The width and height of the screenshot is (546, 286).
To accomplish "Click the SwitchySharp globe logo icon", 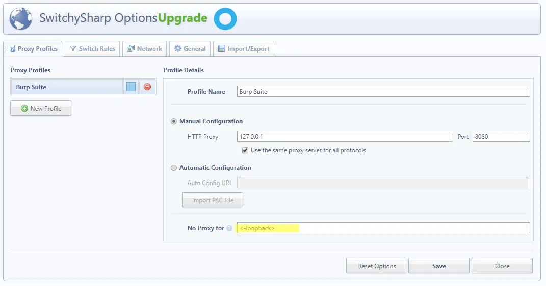I will click(20, 19).
